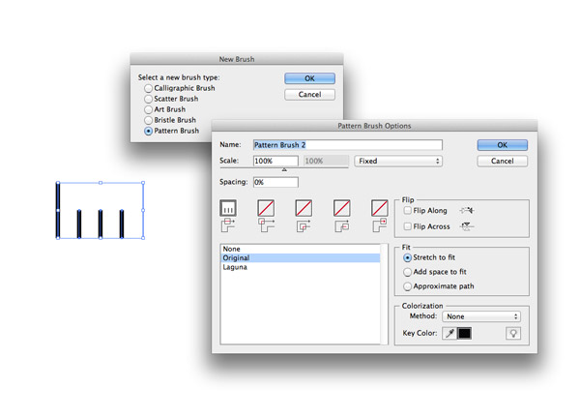The width and height of the screenshot is (580, 418).
Task: Select Laguna in the pattern list
Action: (235, 267)
